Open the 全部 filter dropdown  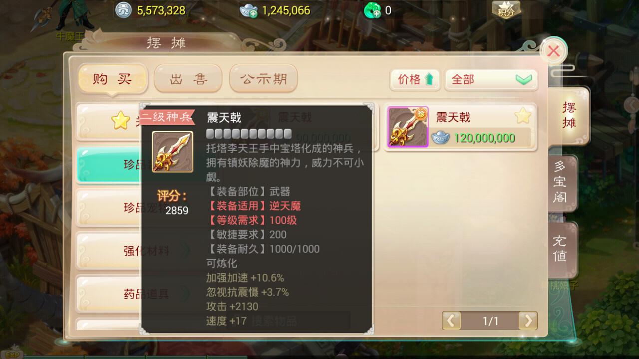(491, 80)
